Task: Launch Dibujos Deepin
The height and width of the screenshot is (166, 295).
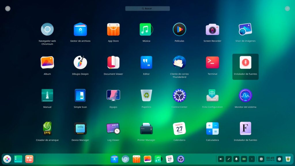Action: 80,63
